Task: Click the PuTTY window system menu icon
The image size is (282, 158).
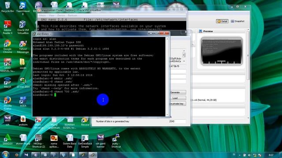Action: click(x=34, y=34)
